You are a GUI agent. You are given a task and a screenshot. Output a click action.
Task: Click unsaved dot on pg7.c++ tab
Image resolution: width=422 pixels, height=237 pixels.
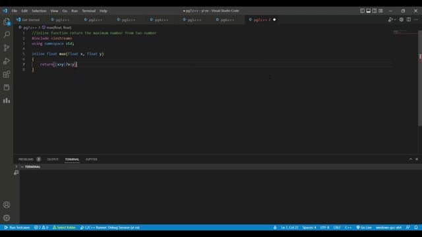(x=274, y=20)
